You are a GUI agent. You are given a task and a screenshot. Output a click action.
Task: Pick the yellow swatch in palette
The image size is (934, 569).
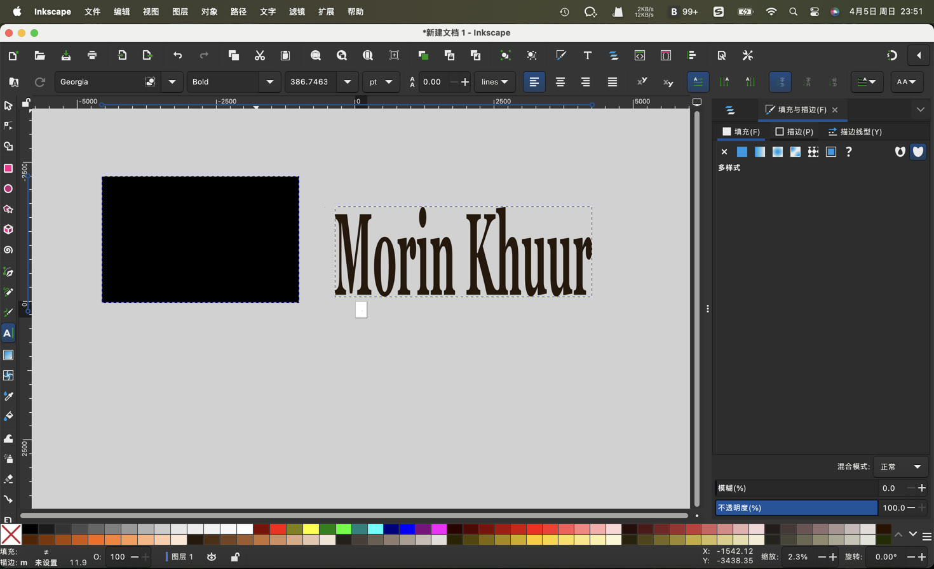point(311,529)
